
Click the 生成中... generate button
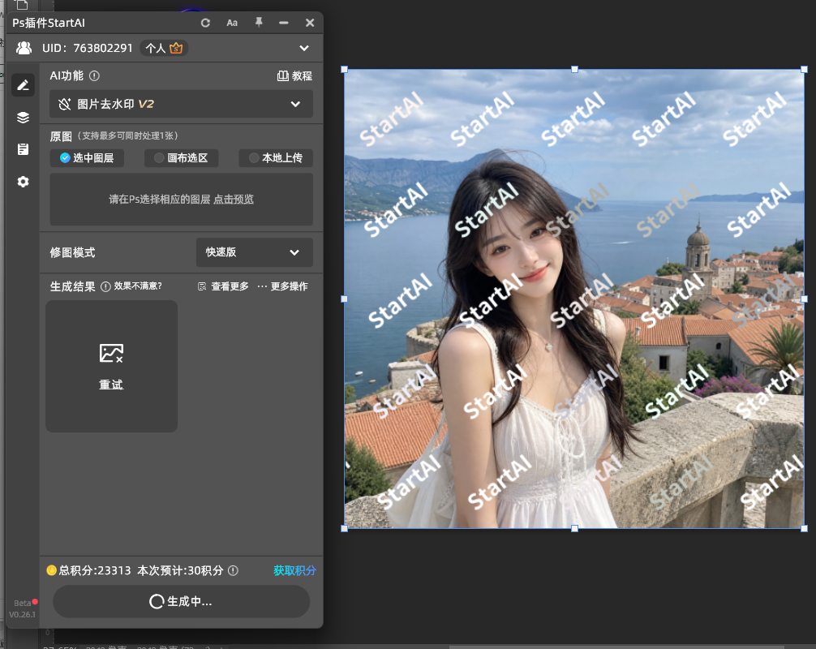coord(181,602)
